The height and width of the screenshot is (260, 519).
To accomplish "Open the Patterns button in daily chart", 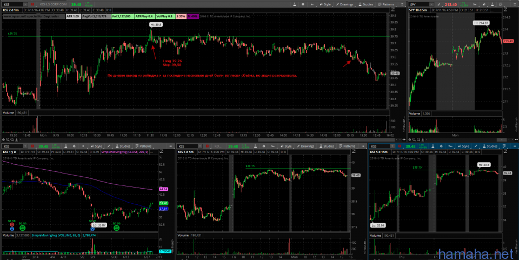I will pos(144,146).
